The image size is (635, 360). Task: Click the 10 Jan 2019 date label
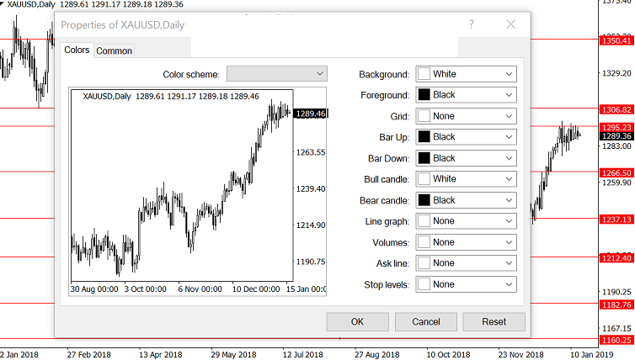click(592, 355)
